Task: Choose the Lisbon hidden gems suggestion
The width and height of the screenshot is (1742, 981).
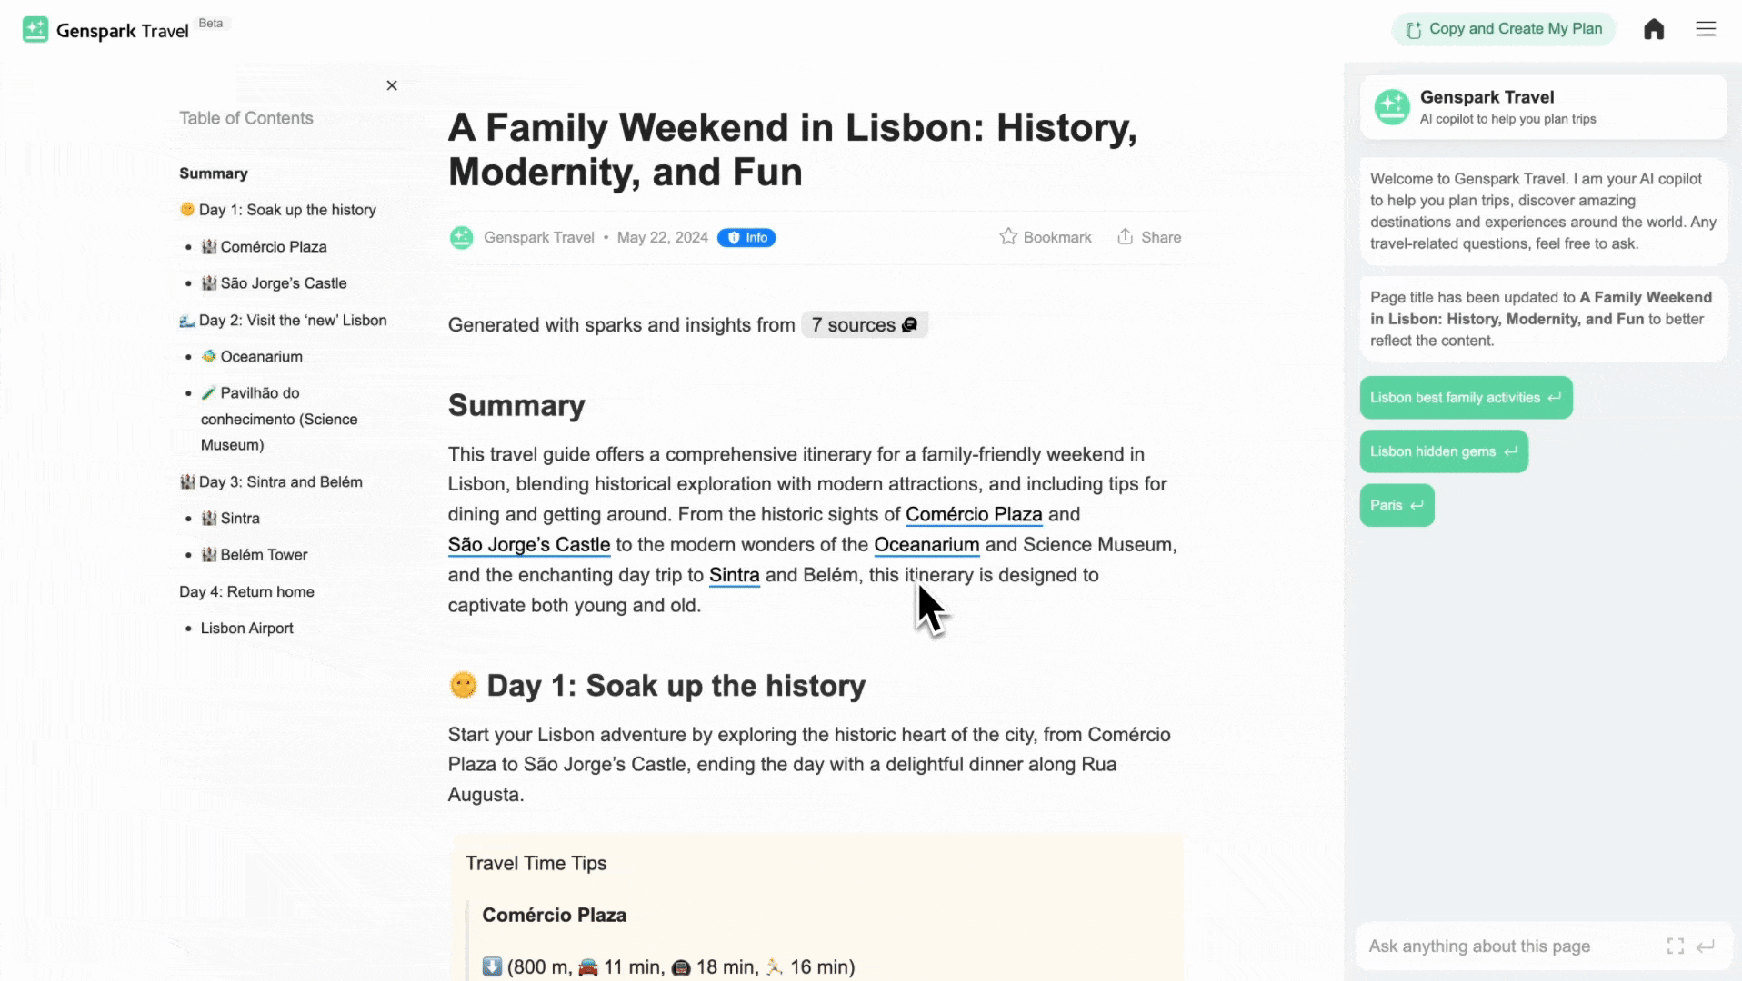Action: coord(1443,451)
